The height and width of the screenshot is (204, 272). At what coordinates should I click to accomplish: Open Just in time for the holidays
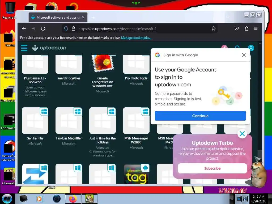(x=103, y=140)
